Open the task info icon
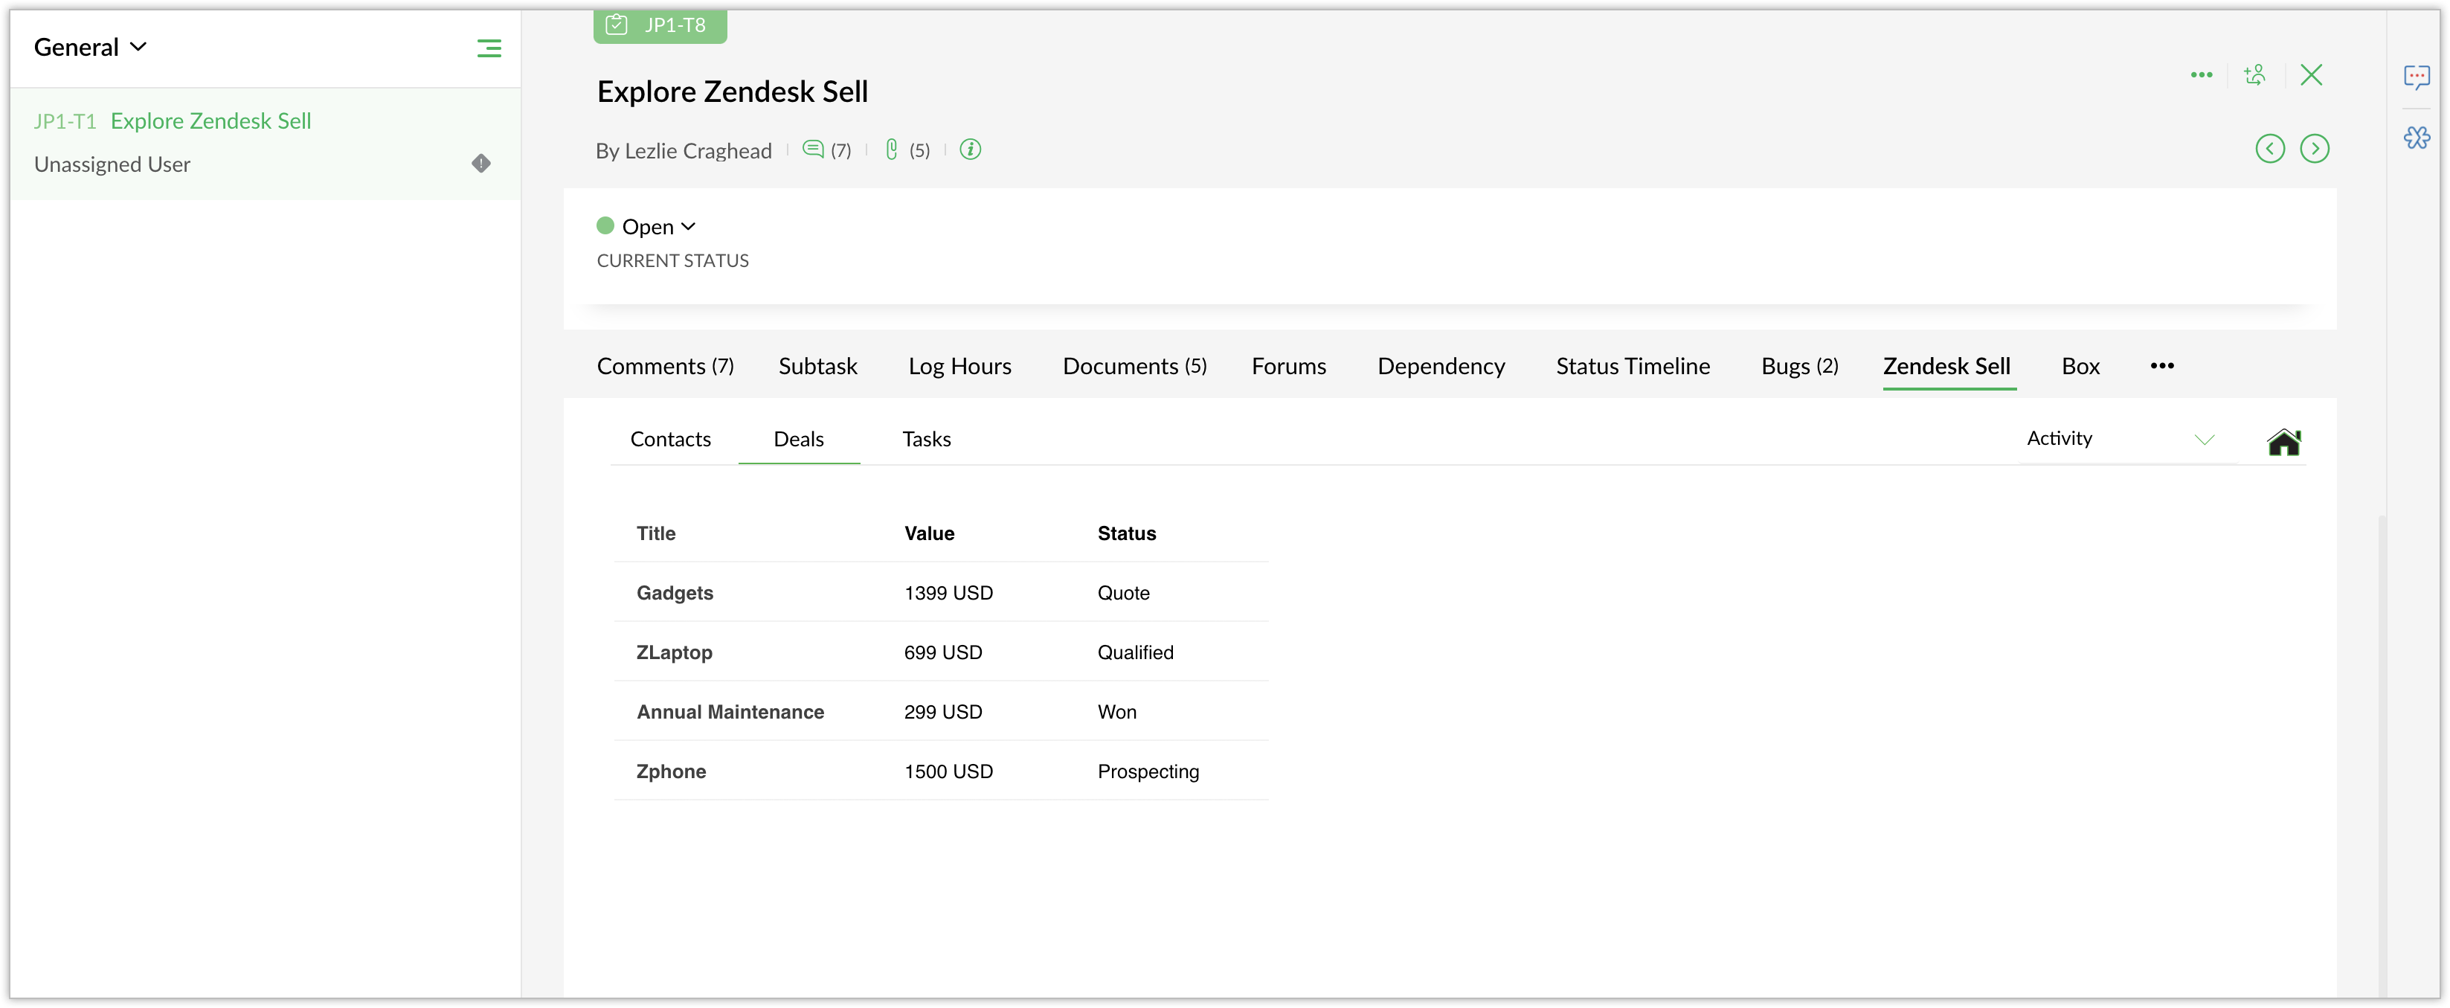Viewport: 2450px width, 1008px height. coord(969,150)
